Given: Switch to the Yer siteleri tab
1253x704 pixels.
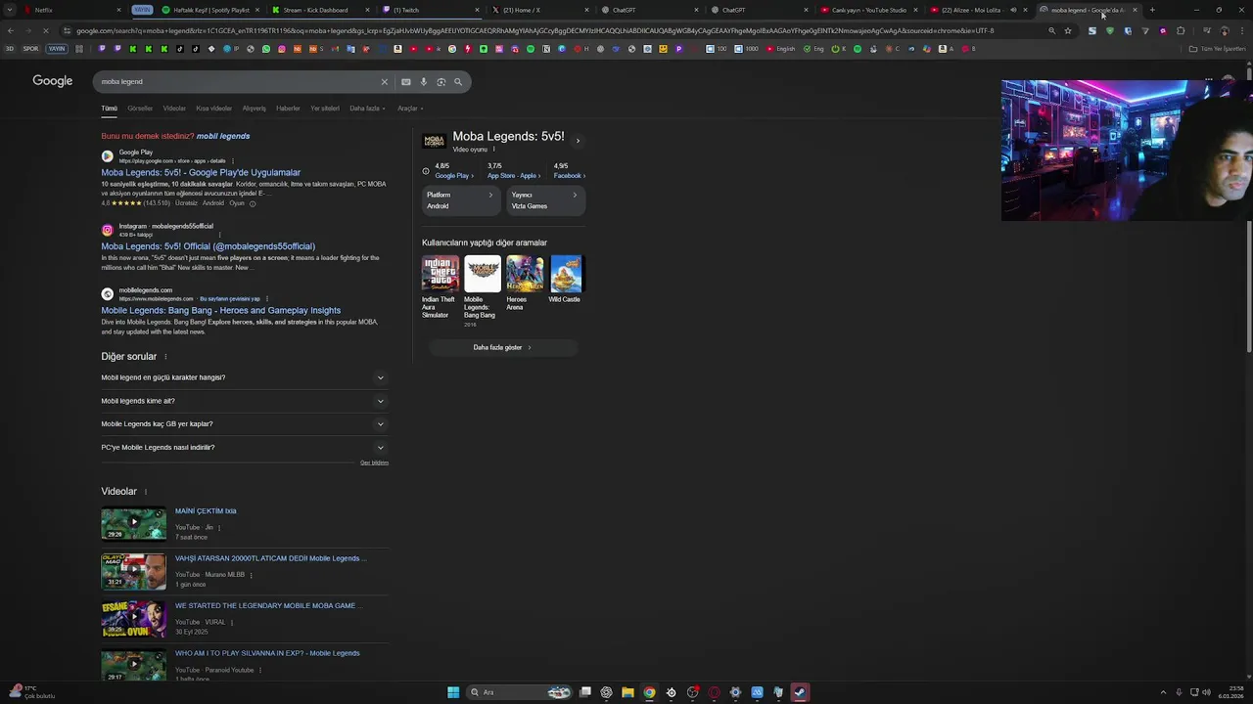Looking at the screenshot, I should coord(325,109).
